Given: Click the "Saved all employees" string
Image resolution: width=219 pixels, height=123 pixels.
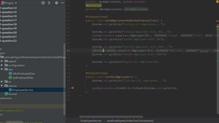Looking at the screenshot, I should 139,62.
